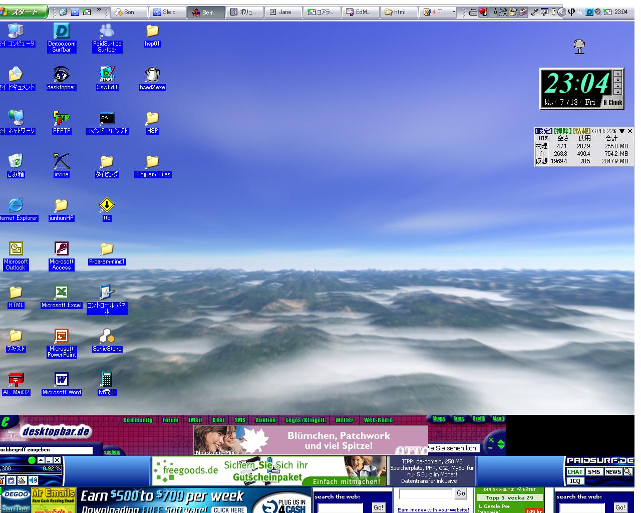Open the PaidSurf.de Surfbar desktop icon

point(107,38)
